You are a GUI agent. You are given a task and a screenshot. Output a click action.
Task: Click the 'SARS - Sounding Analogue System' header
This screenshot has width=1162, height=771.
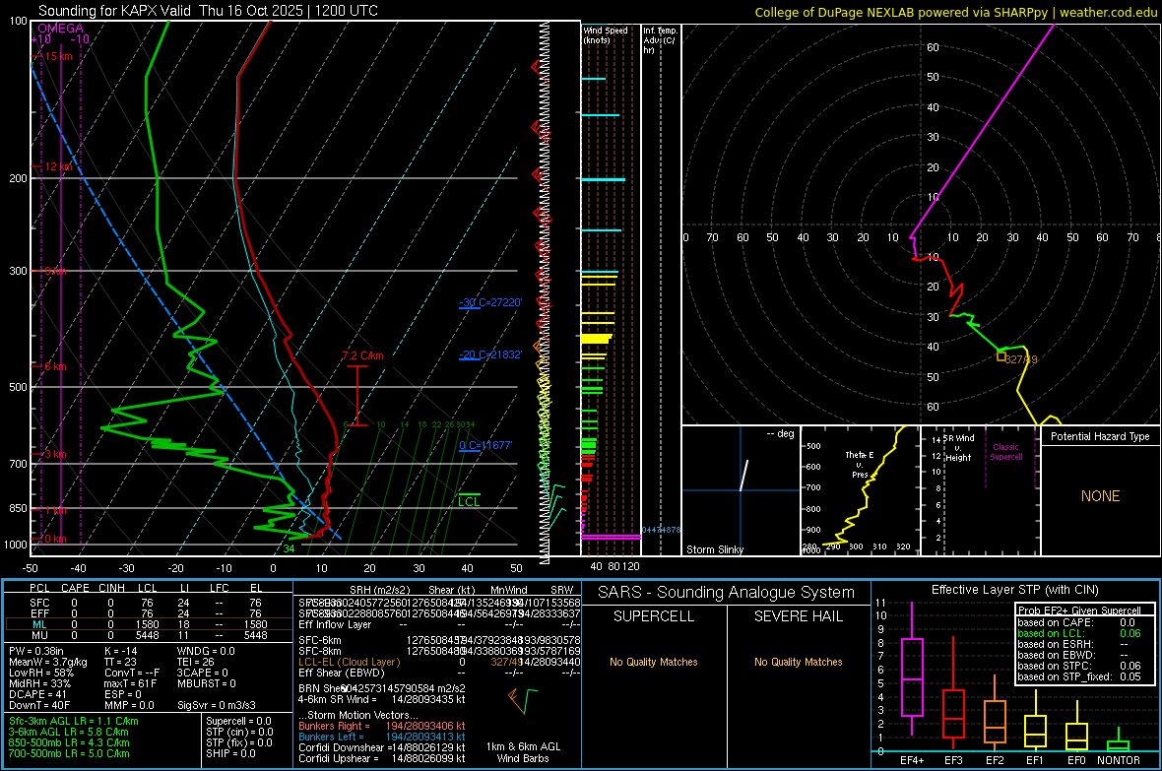pyautogui.click(x=727, y=593)
